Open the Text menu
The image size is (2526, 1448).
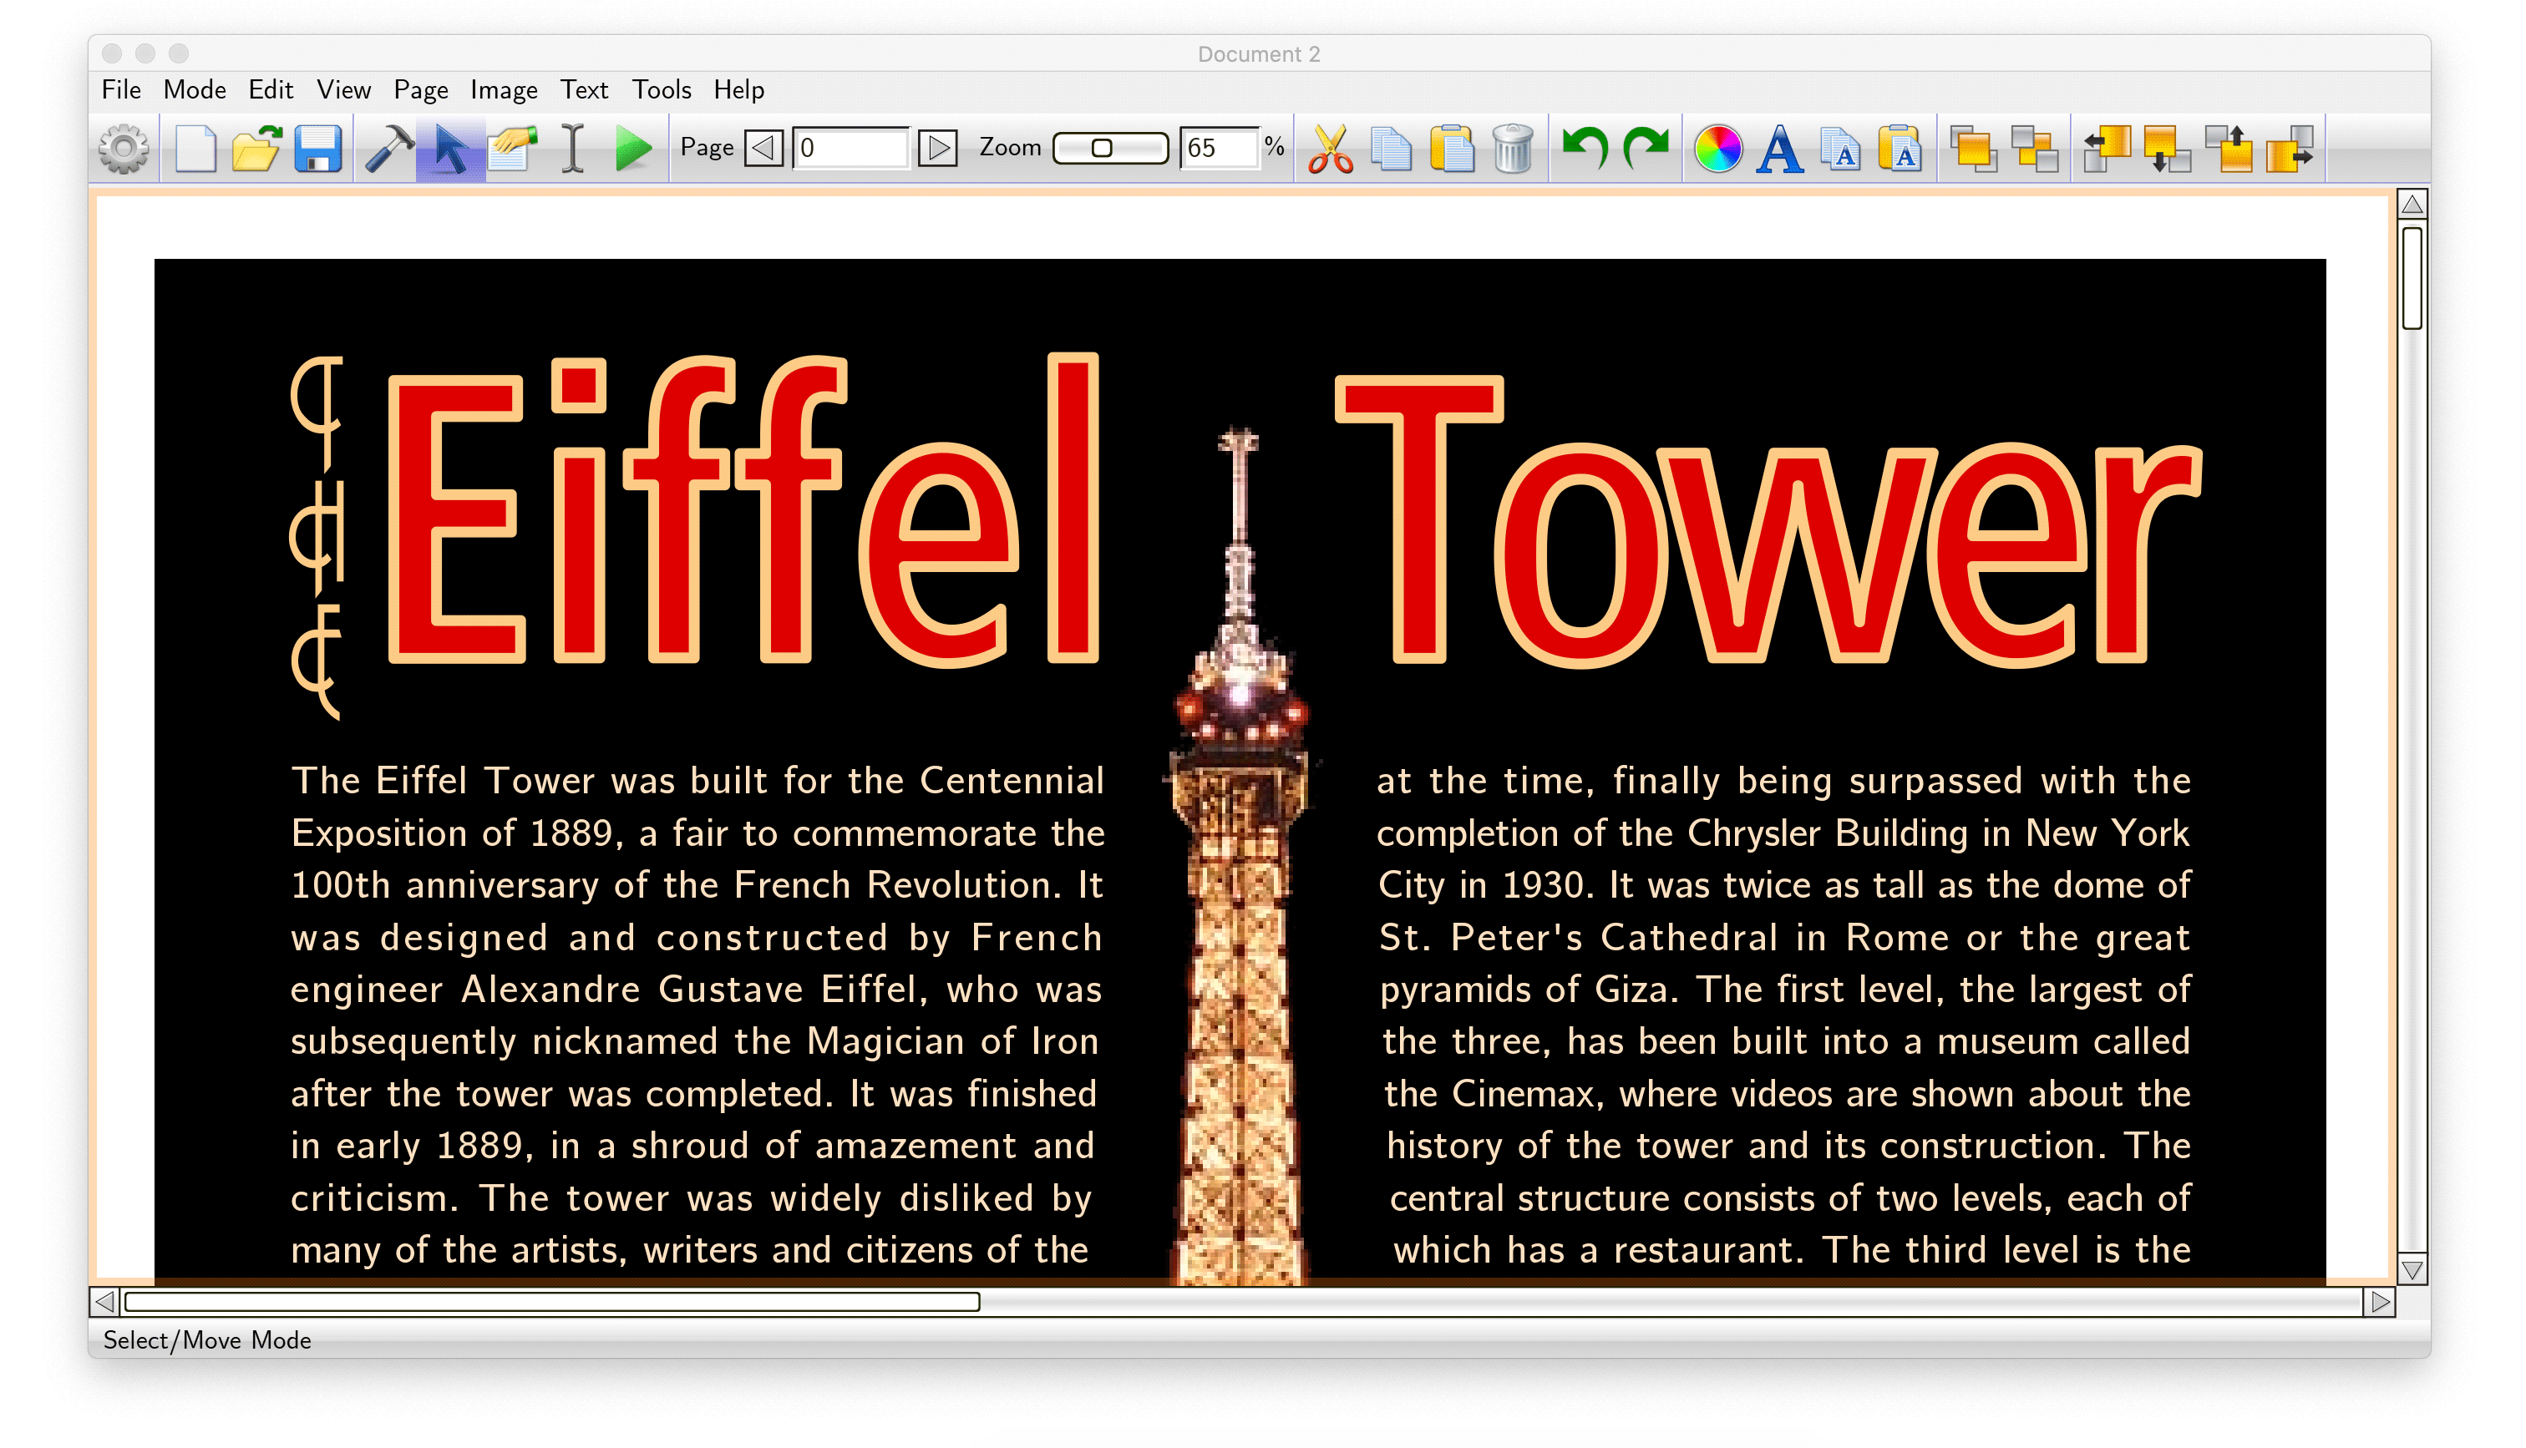pyautogui.click(x=585, y=90)
